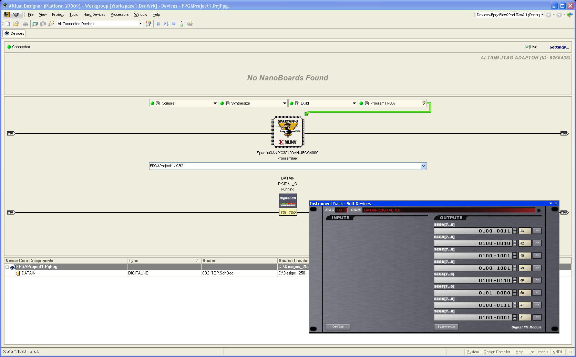The height and width of the screenshot is (357, 576).
Task: Click the Program FPGA green status LED
Action: point(361,103)
